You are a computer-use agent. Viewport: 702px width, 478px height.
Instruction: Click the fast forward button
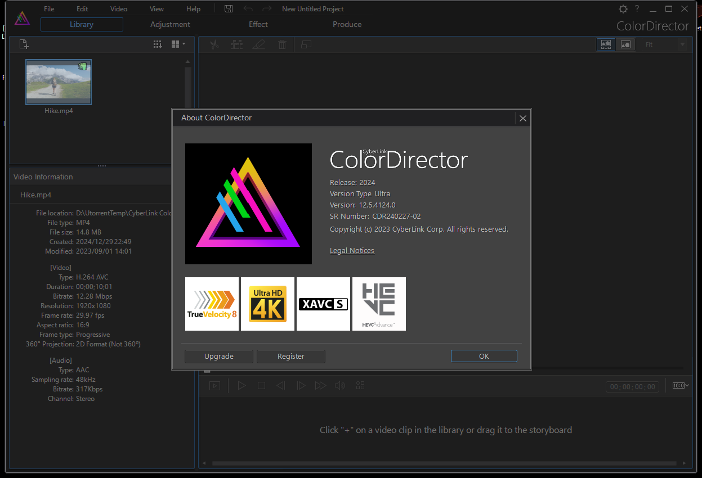coord(320,386)
